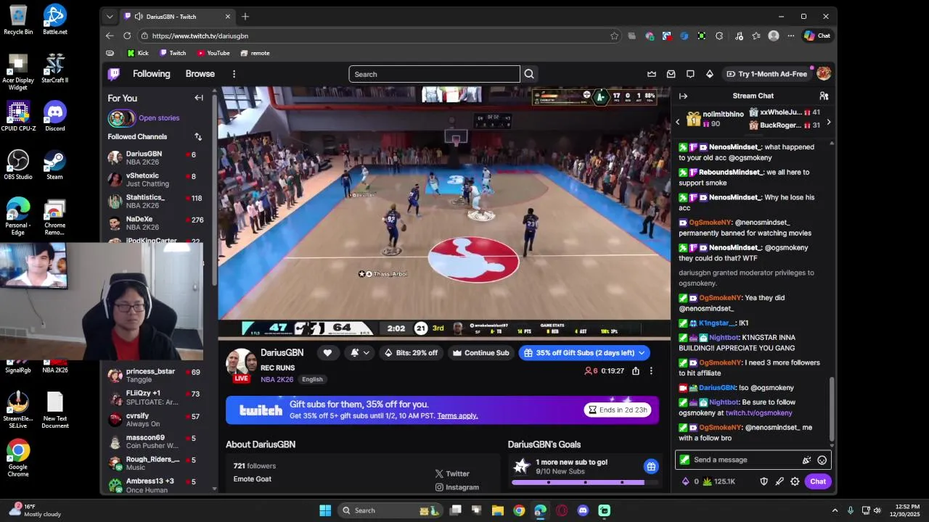929x522 pixels.
Task: Gift a sub via goals gift icon
Action: (651, 466)
